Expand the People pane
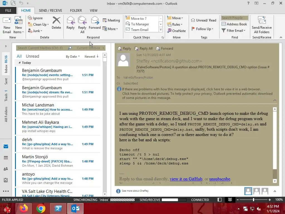The width and height of the screenshot is (285, 214). 275,191
